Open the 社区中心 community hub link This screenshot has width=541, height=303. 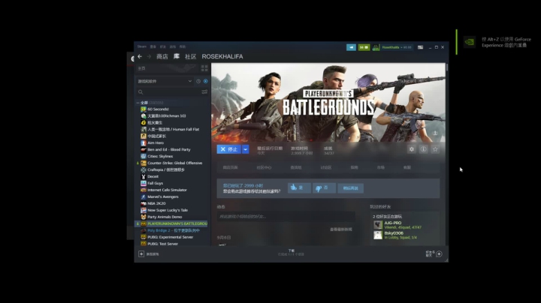pyautogui.click(x=264, y=167)
